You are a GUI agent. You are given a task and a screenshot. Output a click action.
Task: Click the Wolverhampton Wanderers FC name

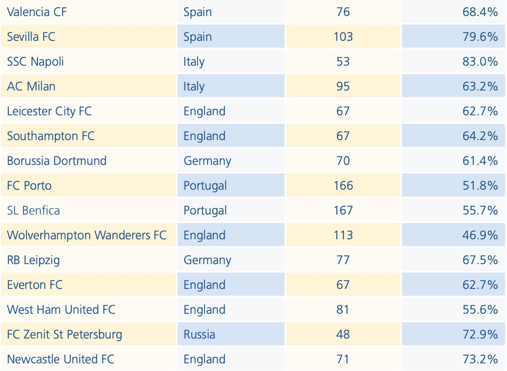pyautogui.click(x=86, y=235)
